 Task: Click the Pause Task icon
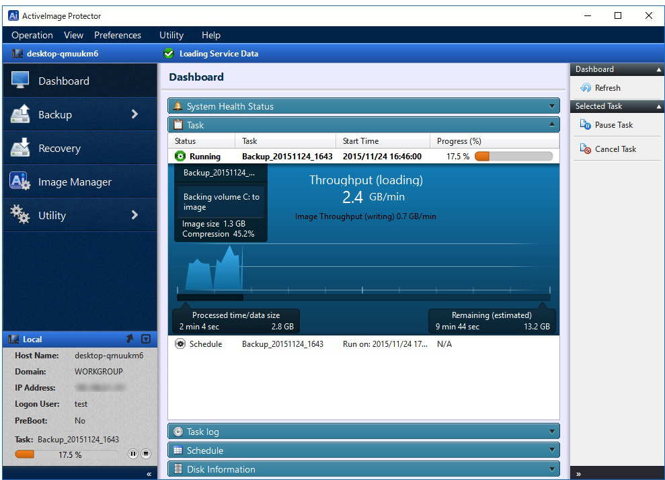[585, 124]
